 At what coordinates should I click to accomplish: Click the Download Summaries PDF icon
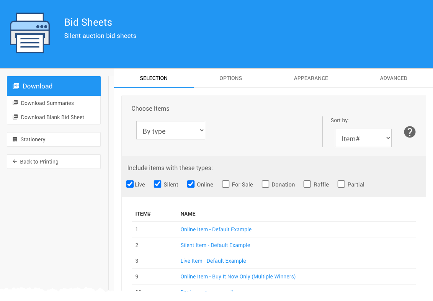pyautogui.click(x=15, y=103)
